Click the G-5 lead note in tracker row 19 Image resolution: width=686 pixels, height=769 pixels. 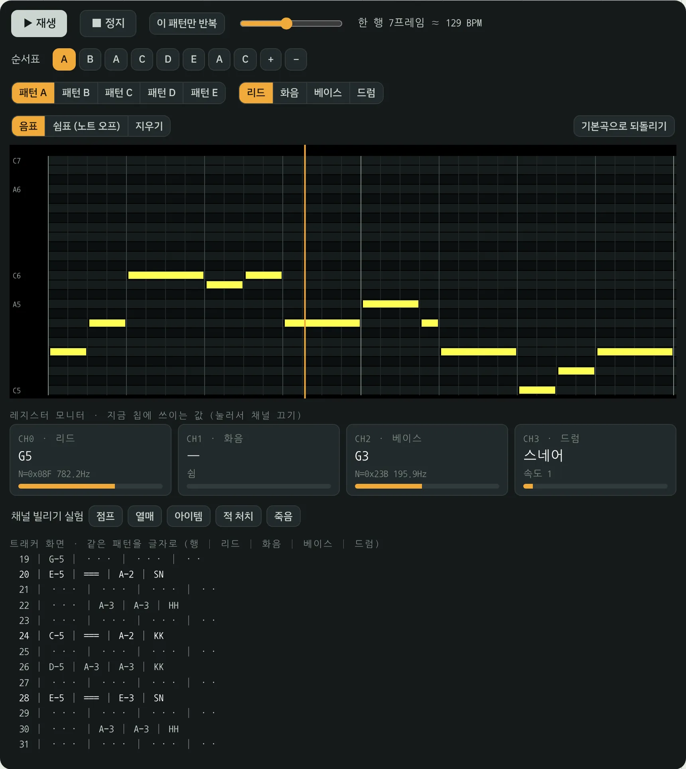[57, 559]
